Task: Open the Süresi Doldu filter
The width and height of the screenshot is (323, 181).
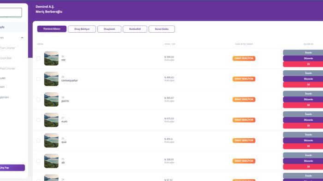Action: (161, 29)
